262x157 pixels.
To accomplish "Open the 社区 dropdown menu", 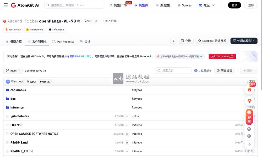I will (206, 5).
